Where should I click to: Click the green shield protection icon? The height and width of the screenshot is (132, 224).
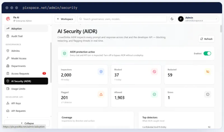64,53
